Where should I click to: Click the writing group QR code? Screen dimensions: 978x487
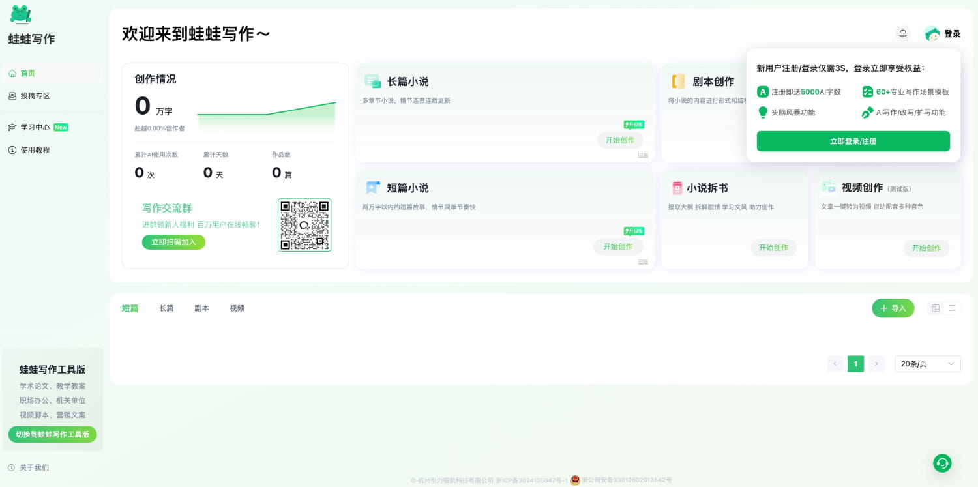coord(304,225)
